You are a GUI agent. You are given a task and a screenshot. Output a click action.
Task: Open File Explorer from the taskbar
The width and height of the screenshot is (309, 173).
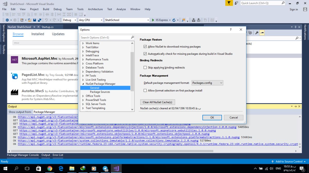click(72, 168)
